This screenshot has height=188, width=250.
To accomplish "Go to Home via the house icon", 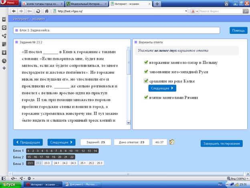I will [x=47, y=11].
